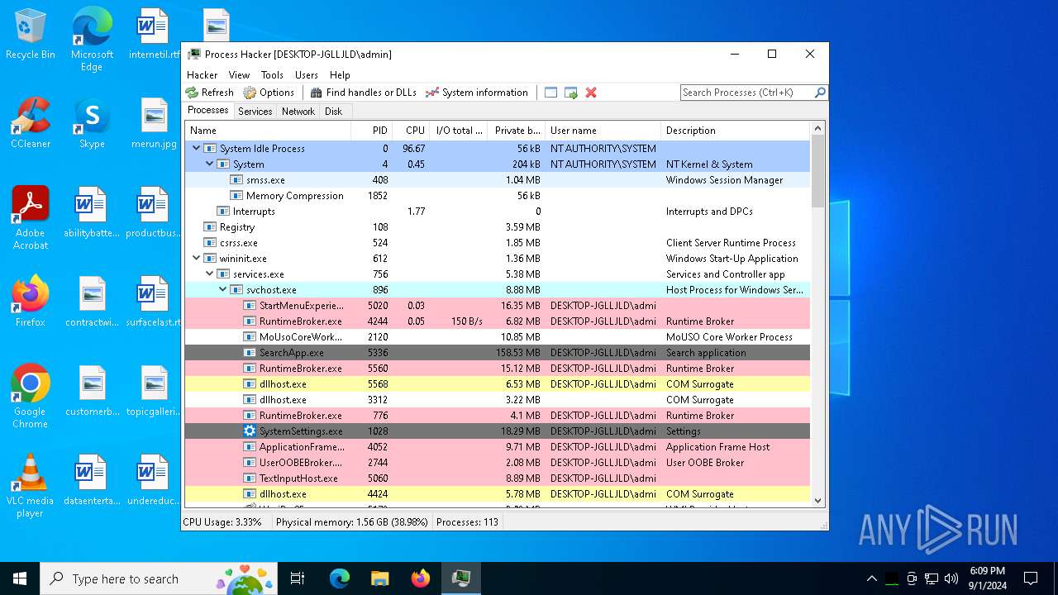The width and height of the screenshot is (1058, 595).
Task: Select UserOOBEBroker process row
Action: click(498, 463)
